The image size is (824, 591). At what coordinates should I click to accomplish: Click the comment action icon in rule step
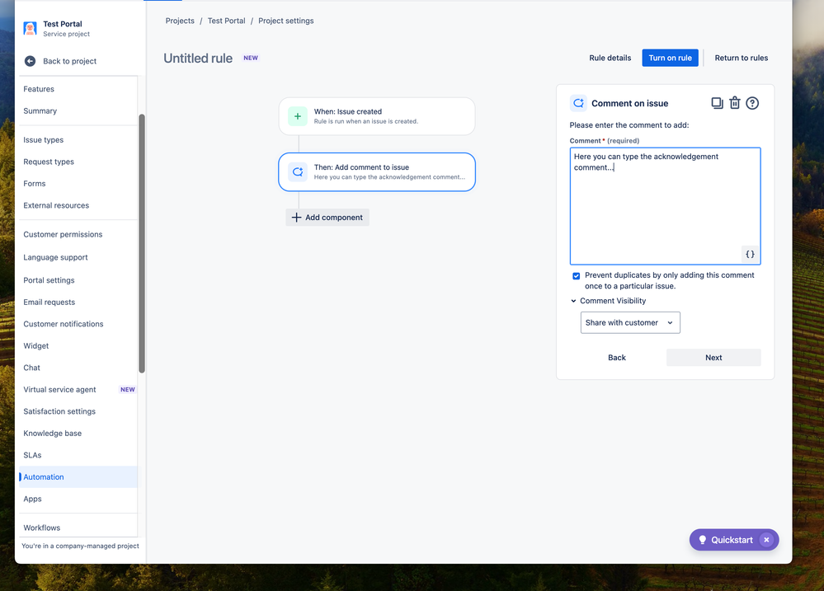point(298,171)
